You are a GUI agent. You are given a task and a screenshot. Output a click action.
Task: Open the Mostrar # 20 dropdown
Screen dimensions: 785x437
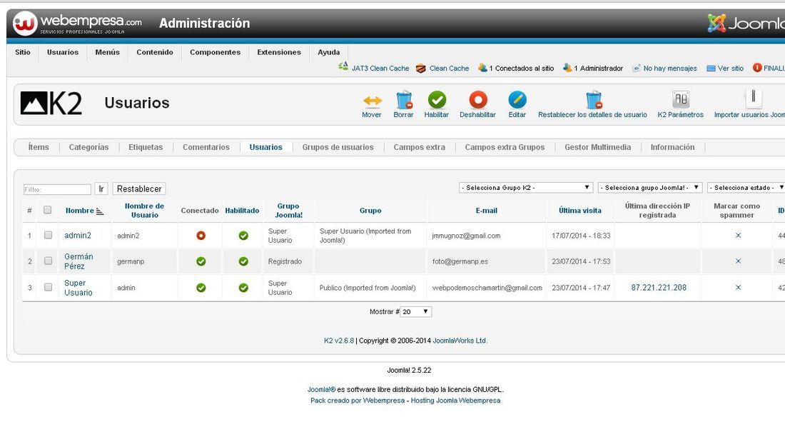[x=415, y=312]
